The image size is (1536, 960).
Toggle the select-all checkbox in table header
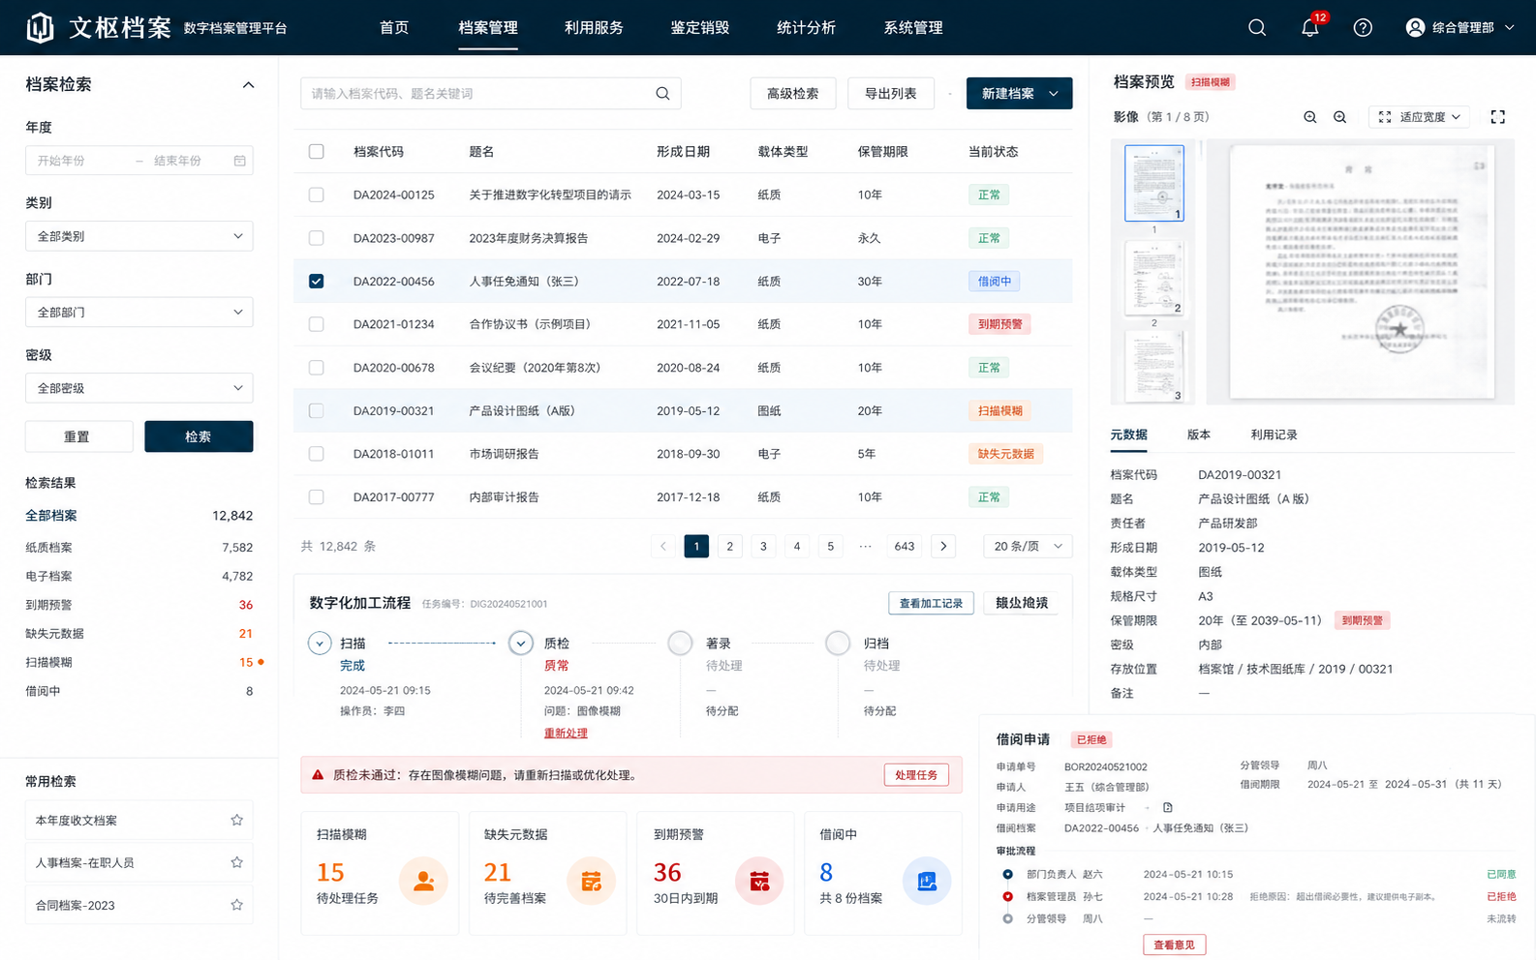coord(317,152)
